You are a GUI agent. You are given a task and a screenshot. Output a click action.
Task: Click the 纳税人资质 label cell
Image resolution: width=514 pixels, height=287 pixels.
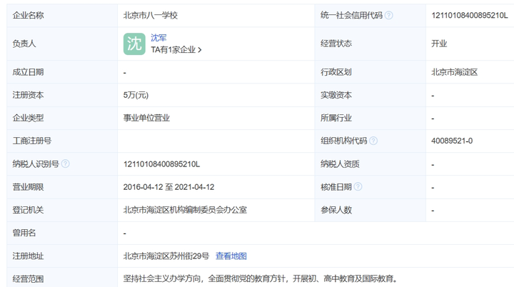371,164
